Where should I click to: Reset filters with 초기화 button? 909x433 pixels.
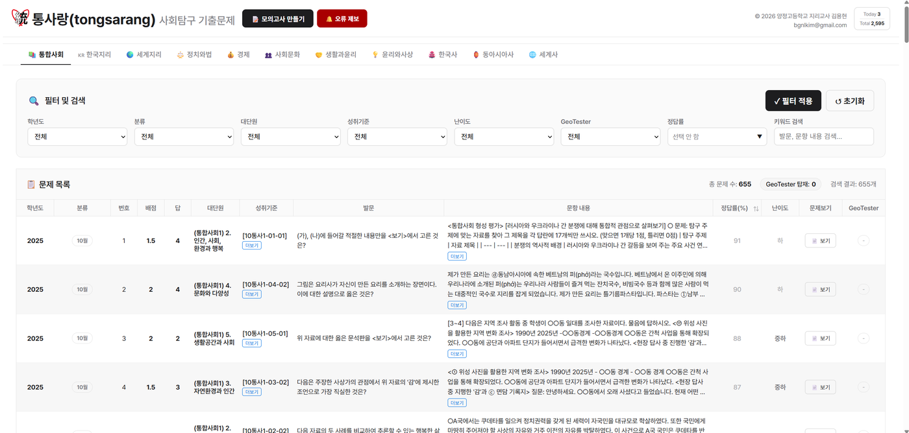coord(850,100)
